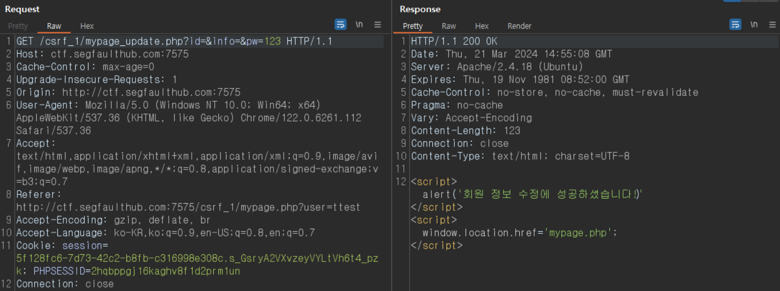Toggle word wrap icon in Response panel
The image size is (780, 291).
pos(735,25)
